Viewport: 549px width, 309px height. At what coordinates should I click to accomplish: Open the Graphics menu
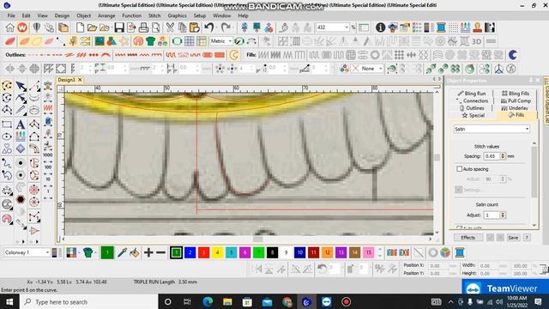click(178, 15)
